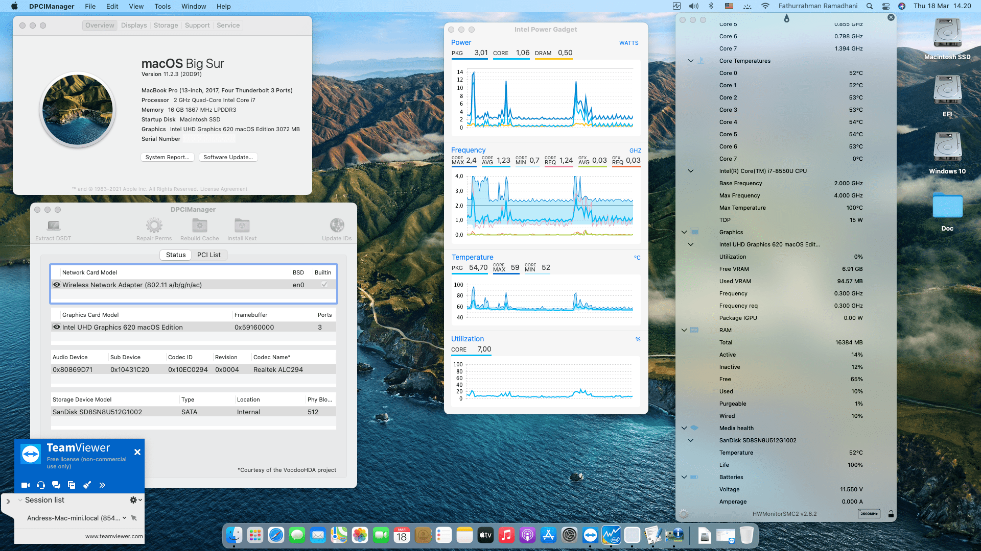This screenshot has width=981, height=551.
Task: Open DPCIManager network card Dock icon
Action: [674, 535]
